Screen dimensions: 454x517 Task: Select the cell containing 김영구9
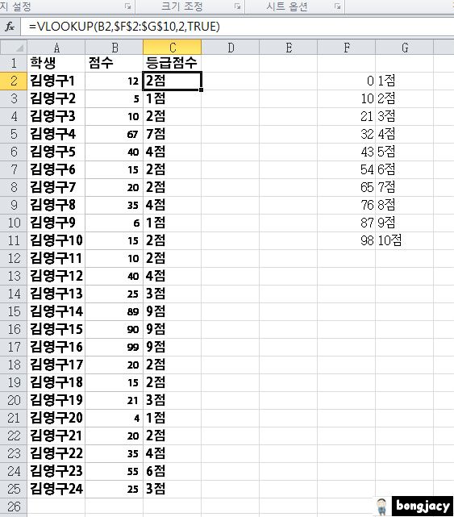(56, 223)
